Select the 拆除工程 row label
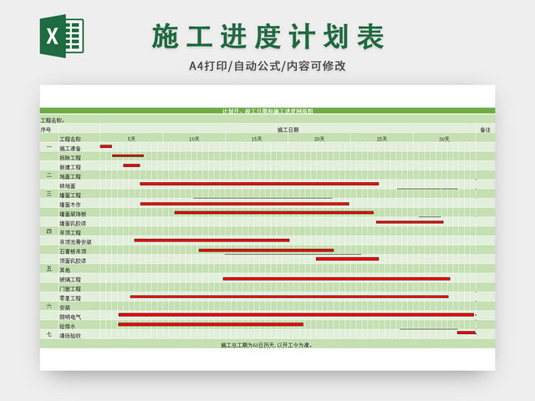535x401 pixels. point(70,158)
